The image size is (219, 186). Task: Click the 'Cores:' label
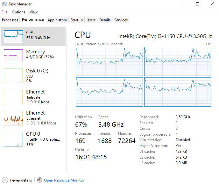(x=145, y=129)
